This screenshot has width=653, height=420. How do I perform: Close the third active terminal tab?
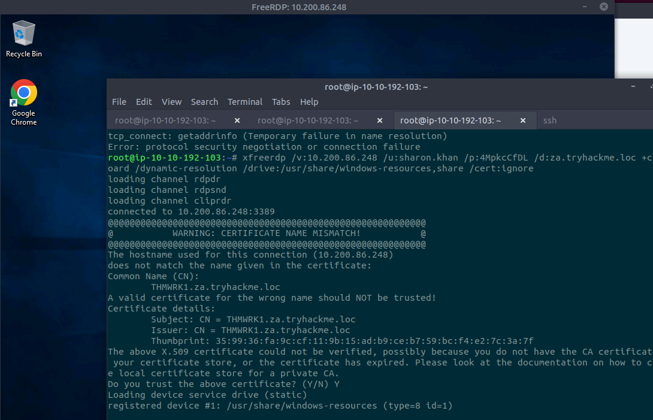(522, 120)
